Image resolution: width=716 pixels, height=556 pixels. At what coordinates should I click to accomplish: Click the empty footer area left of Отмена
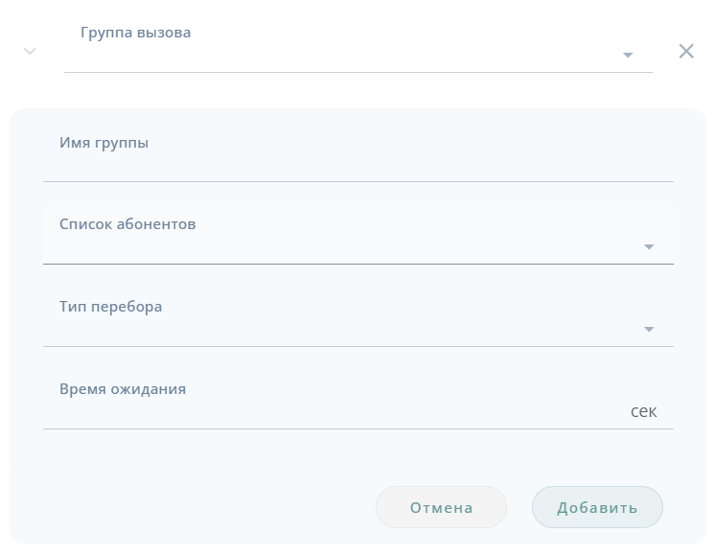[x=192, y=507]
